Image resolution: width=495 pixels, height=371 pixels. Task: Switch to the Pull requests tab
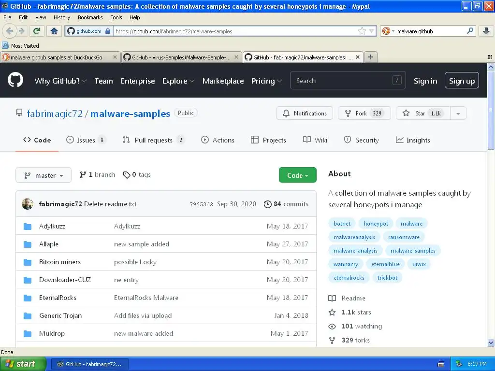(153, 140)
